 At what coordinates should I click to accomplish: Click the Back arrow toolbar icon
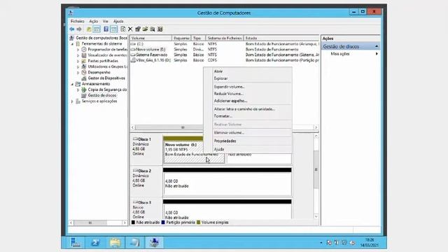click(x=72, y=29)
